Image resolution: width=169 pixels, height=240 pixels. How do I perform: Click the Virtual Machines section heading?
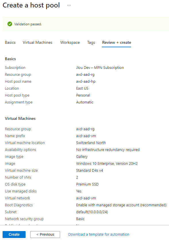pos(20,118)
